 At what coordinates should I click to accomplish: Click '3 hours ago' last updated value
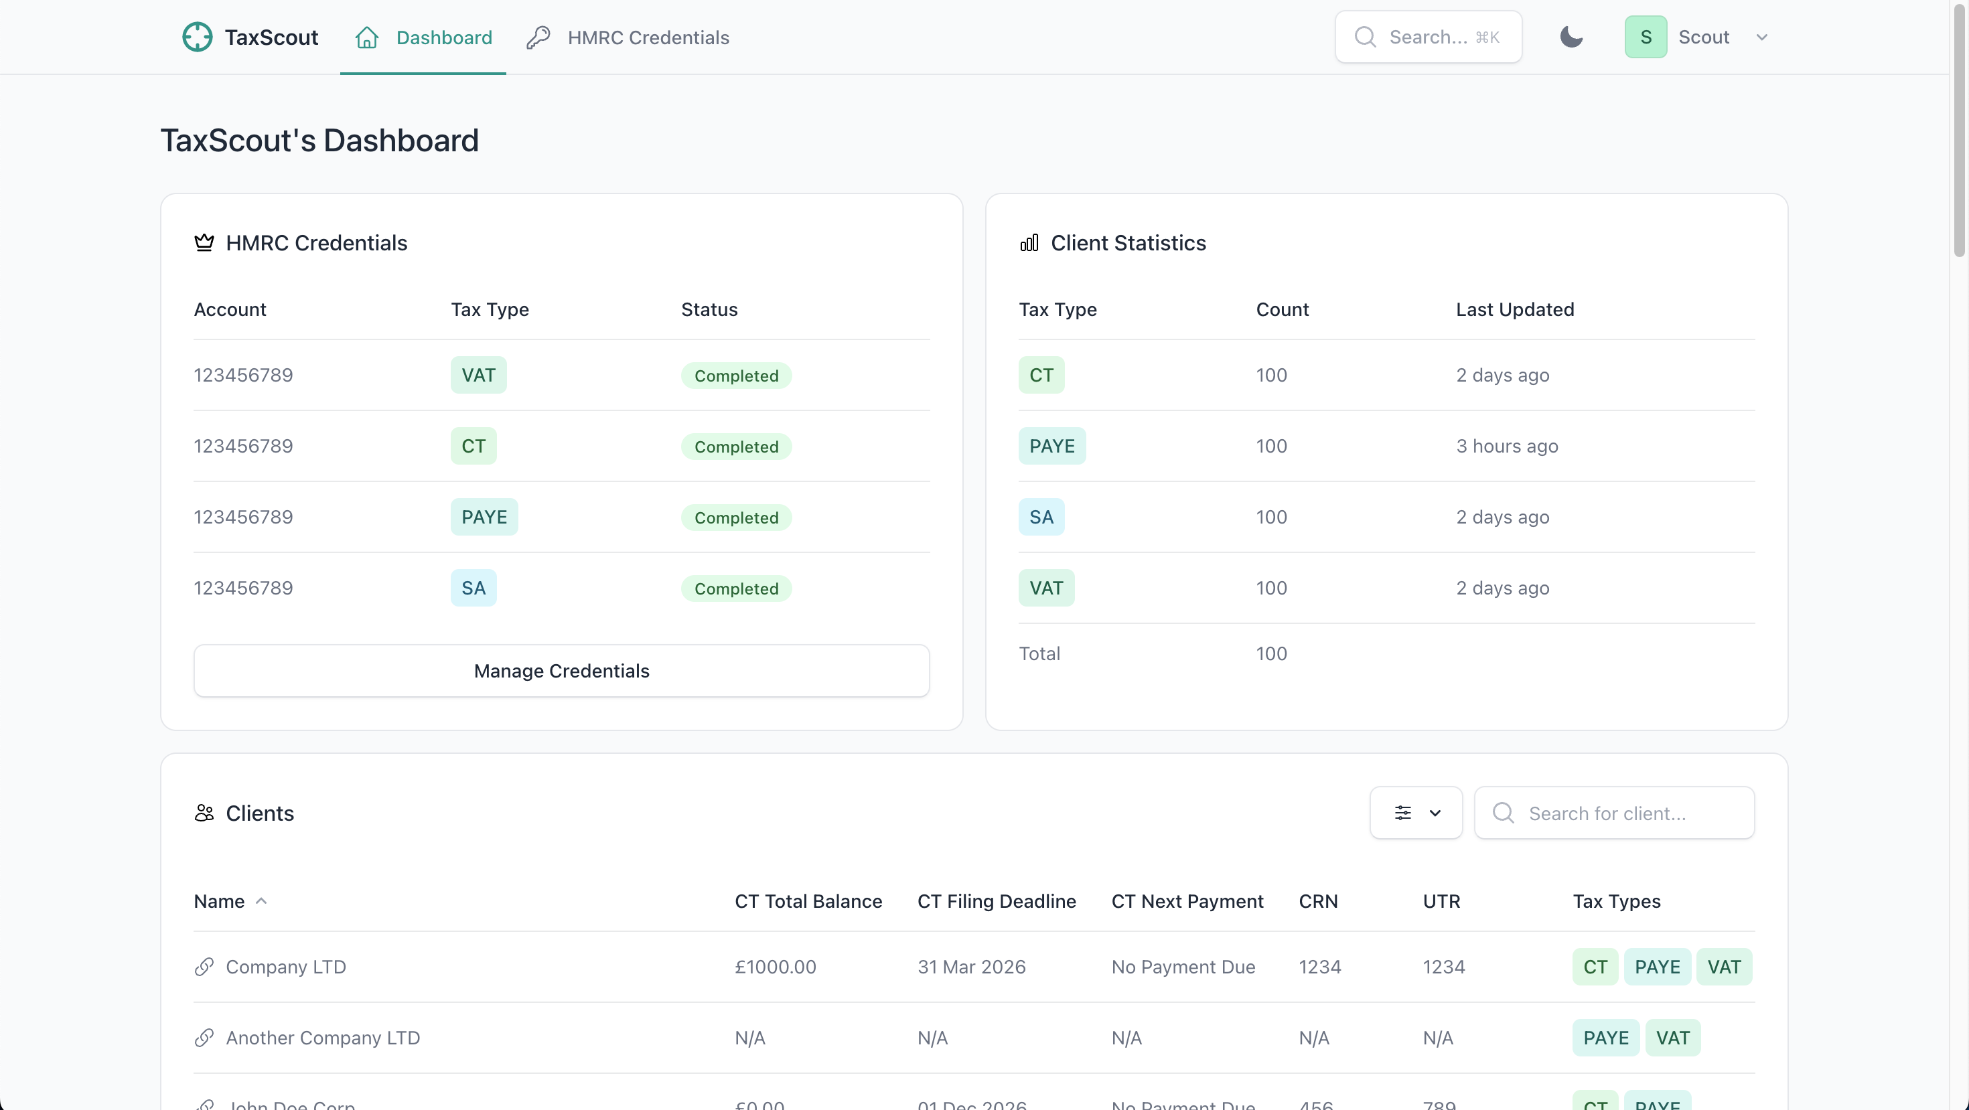coord(1507,446)
